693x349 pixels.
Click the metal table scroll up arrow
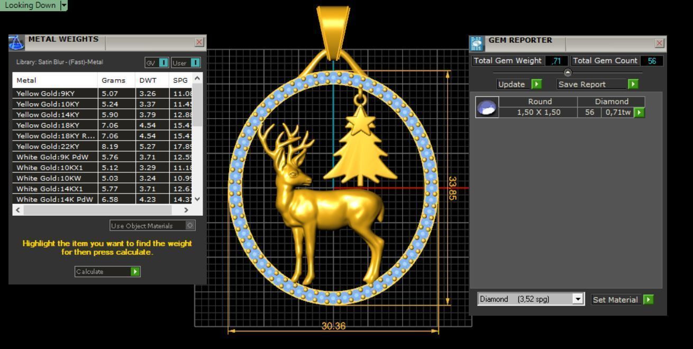pyautogui.click(x=197, y=78)
